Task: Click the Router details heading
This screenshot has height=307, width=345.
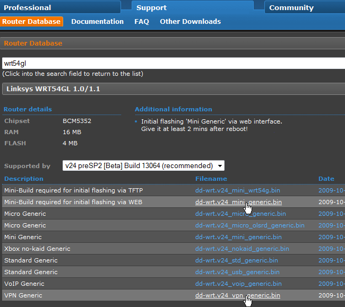Action: [x=28, y=109]
